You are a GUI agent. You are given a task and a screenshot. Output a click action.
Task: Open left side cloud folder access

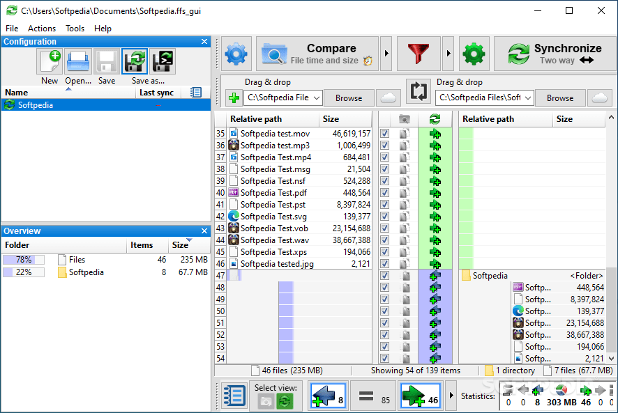[389, 98]
